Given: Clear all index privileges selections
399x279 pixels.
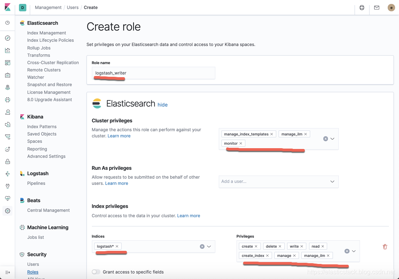Looking at the screenshot, I should point(347,251).
